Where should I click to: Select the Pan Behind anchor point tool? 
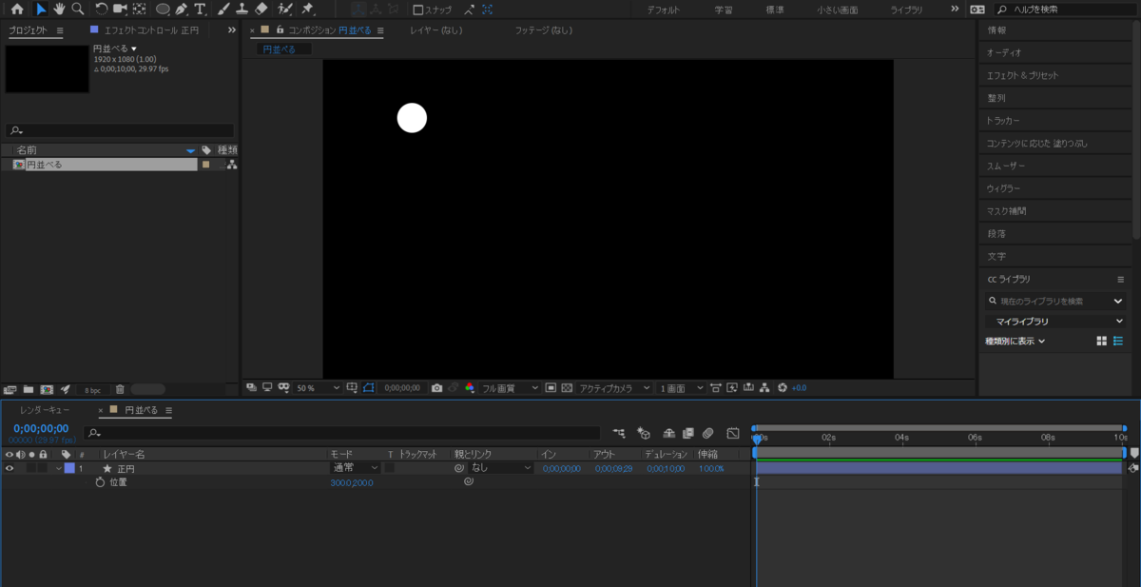[140, 9]
